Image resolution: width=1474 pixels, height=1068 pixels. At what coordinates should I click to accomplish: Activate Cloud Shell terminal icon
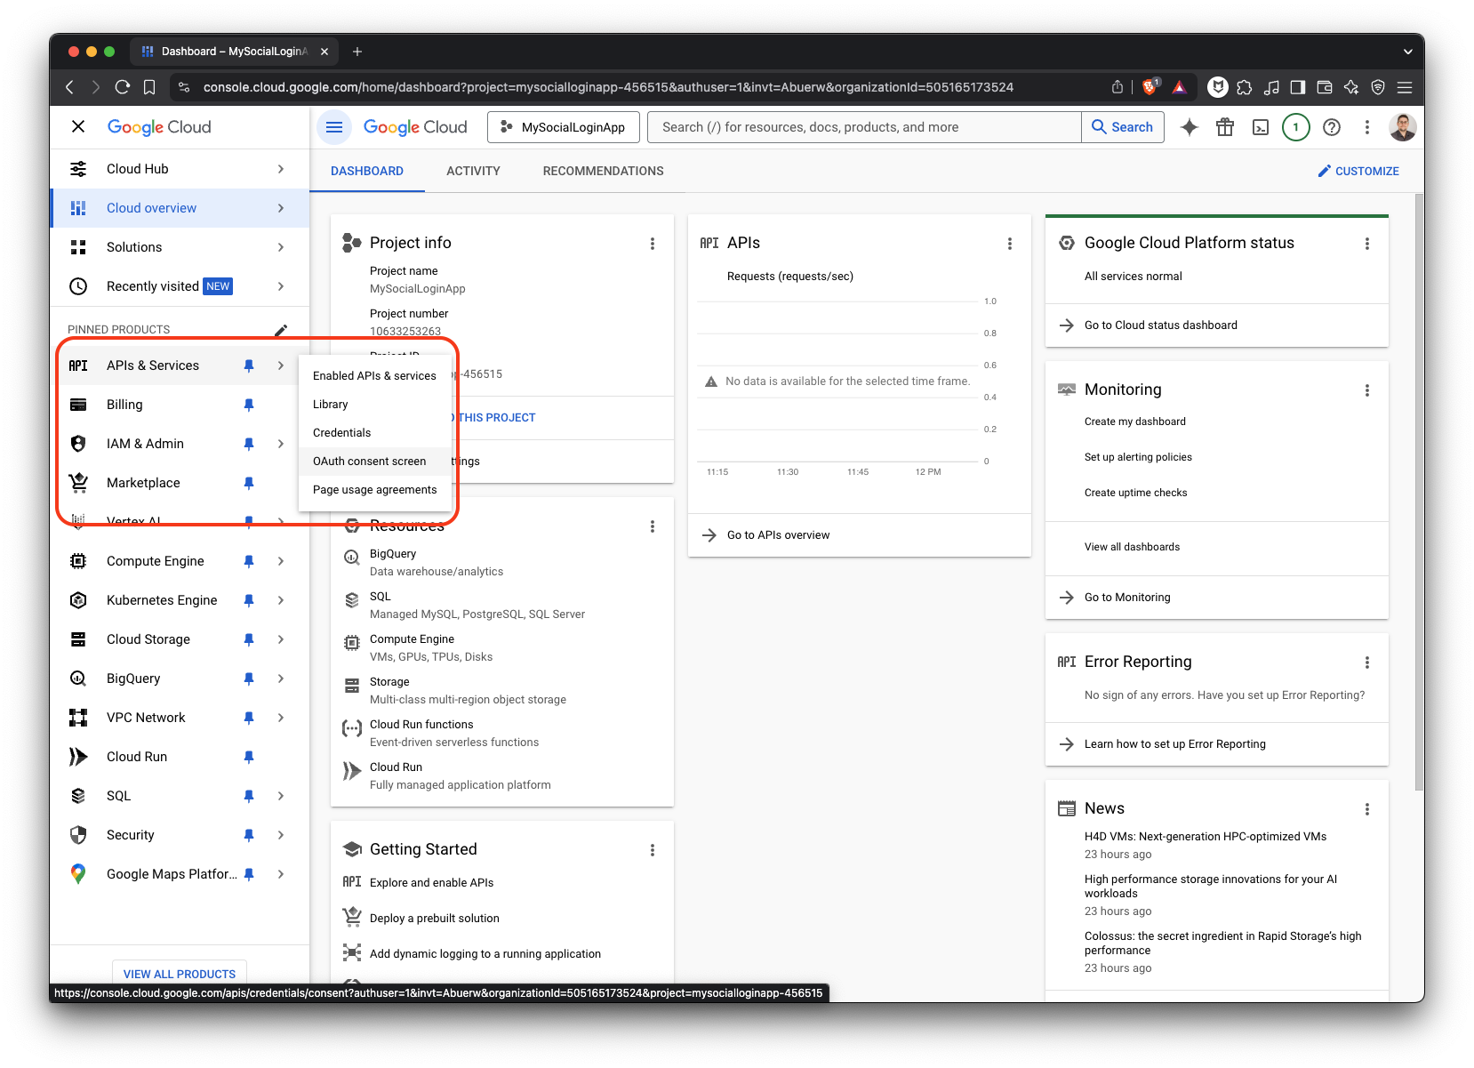[1261, 127]
